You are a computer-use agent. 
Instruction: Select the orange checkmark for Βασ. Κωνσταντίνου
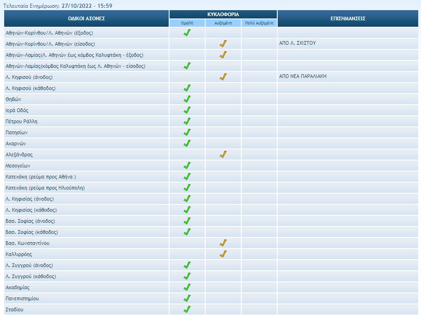(223, 243)
